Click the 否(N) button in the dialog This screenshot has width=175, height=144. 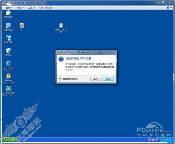pos(108,79)
